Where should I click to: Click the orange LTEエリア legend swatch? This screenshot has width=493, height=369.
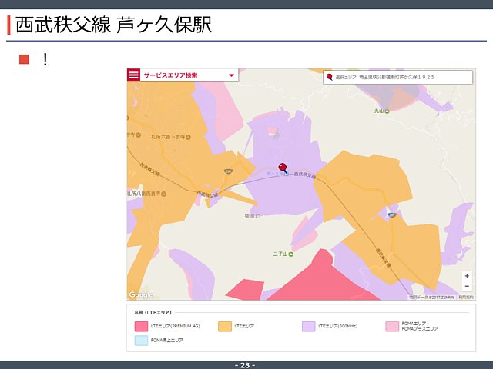pos(225,326)
